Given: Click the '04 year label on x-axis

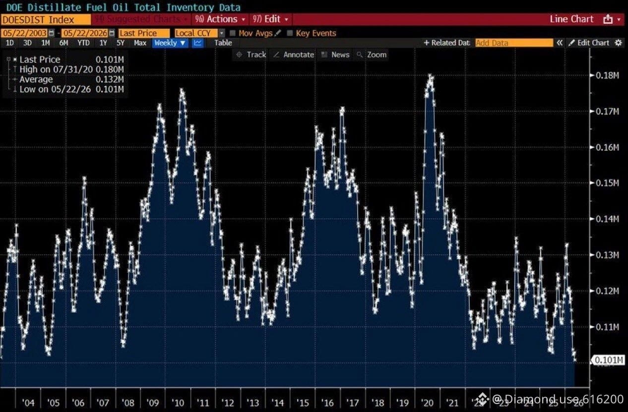Looking at the screenshot, I should coord(28,402).
